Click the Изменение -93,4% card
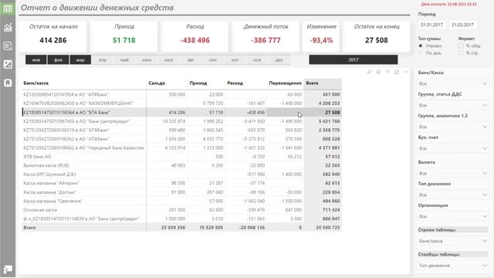This screenshot has height=278, width=494. click(x=321, y=36)
